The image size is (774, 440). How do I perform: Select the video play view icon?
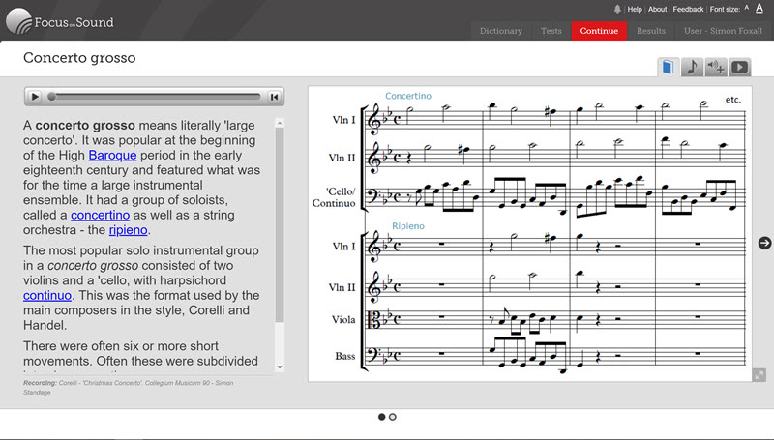[739, 67]
